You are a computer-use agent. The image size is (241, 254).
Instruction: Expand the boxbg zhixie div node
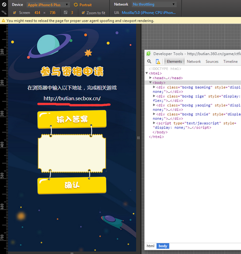(x=154, y=114)
